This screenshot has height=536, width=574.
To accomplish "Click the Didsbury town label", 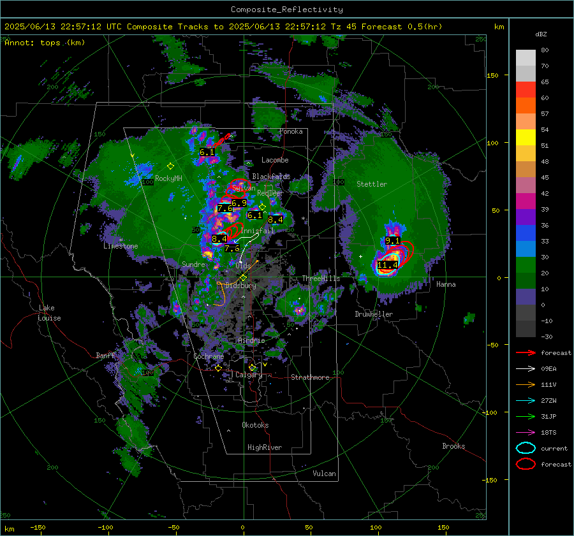I will pyautogui.click(x=241, y=286).
